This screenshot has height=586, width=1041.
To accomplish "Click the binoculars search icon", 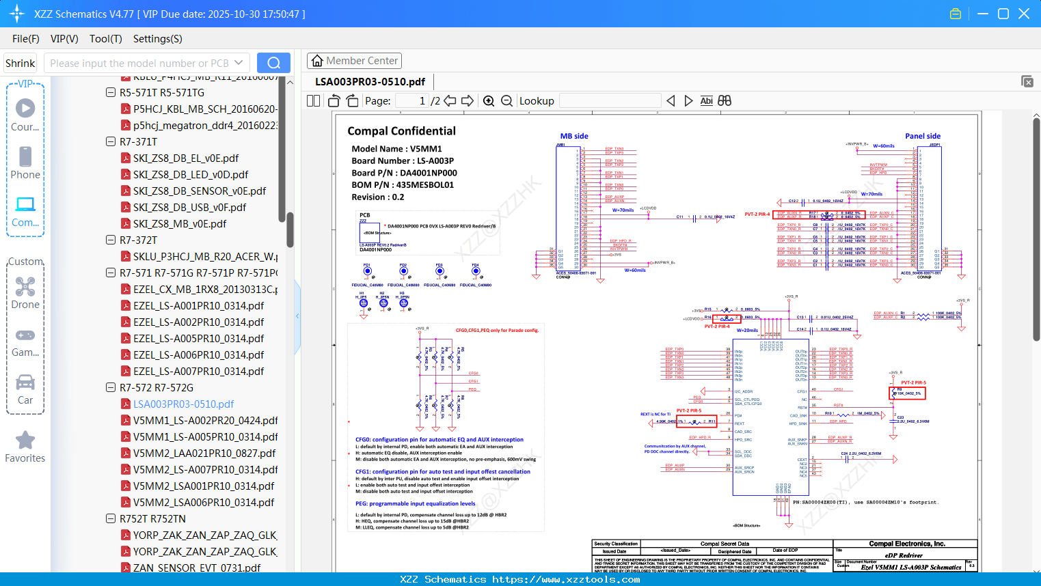I will (x=725, y=101).
